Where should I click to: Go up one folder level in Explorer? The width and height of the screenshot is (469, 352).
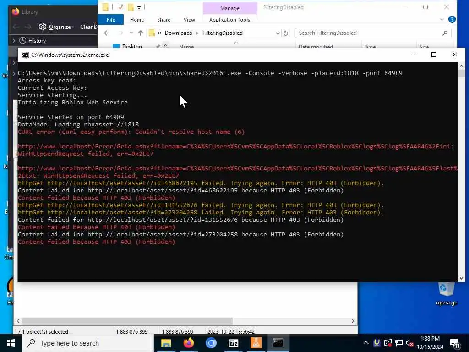point(140,33)
